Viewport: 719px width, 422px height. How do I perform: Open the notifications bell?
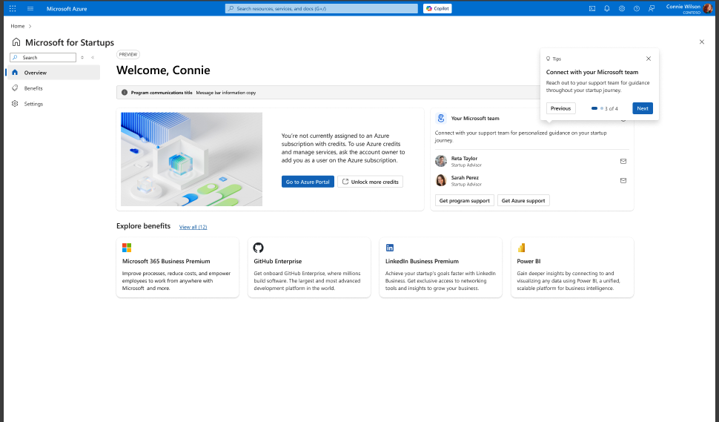pyautogui.click(x=606, y=8)
